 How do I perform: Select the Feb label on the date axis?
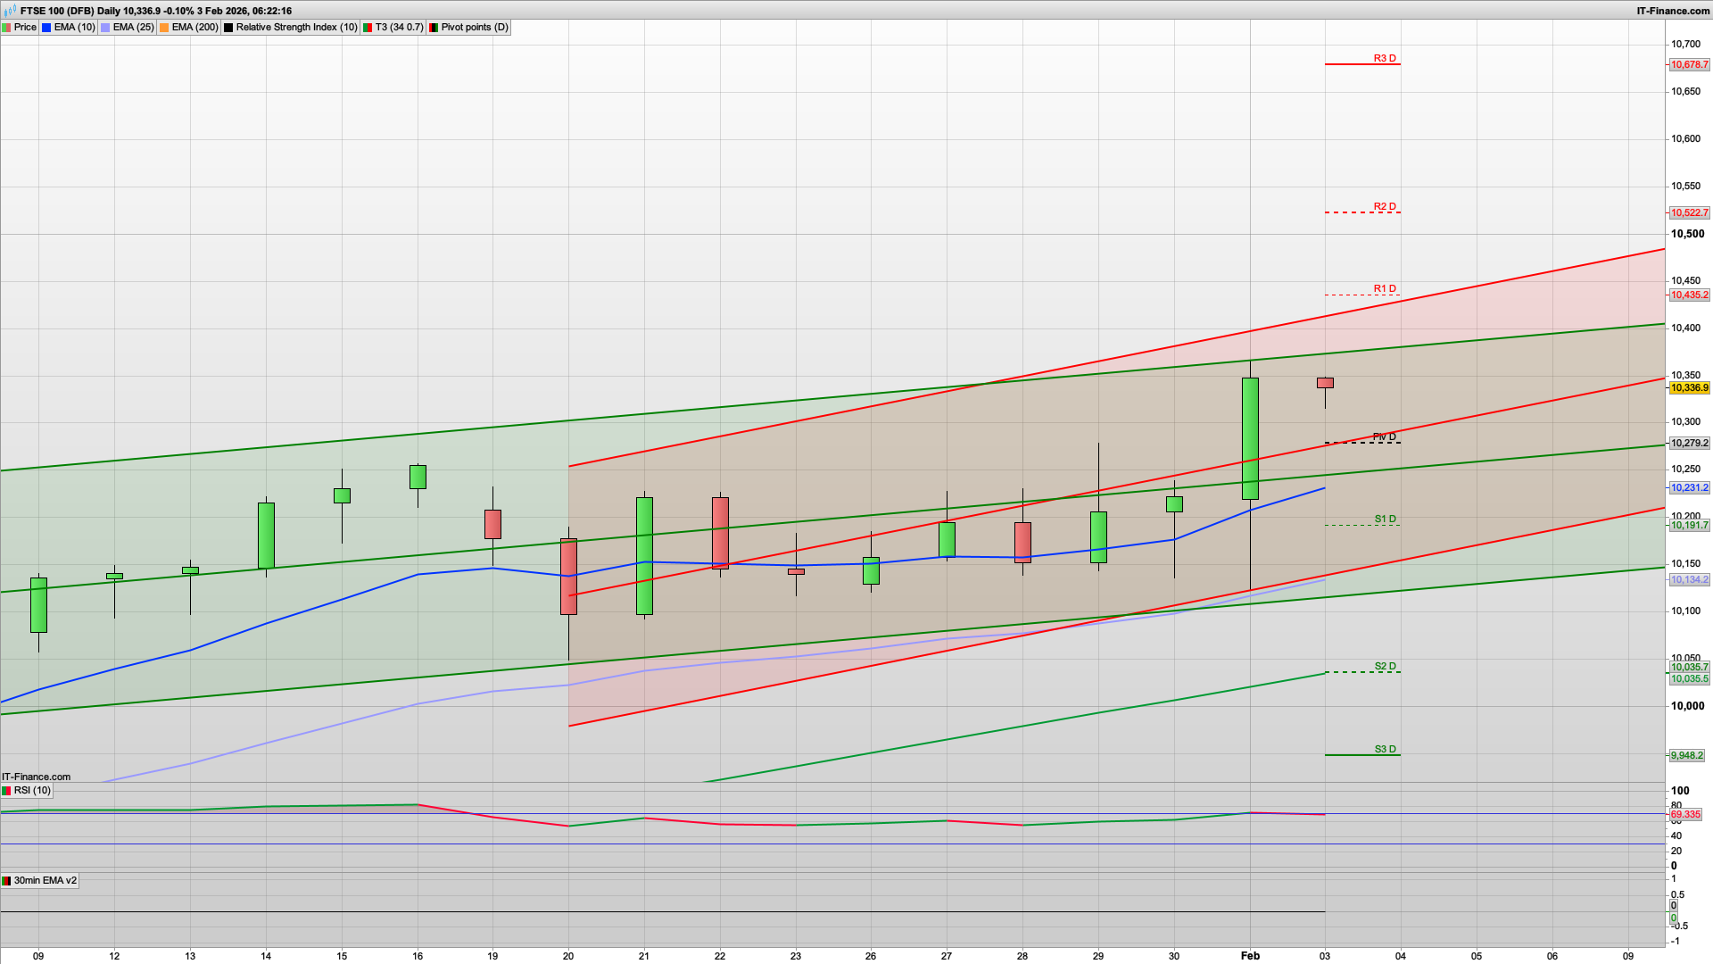(1250, 955)
